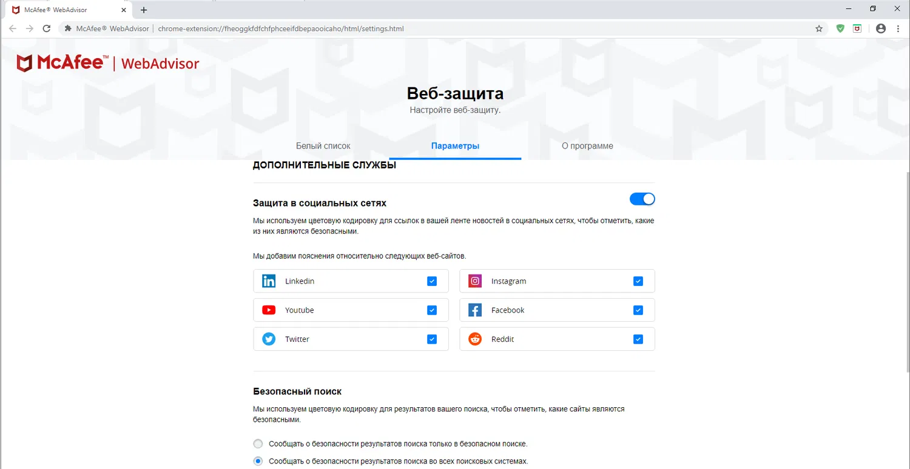
Task: Click the ДОПОЛНИТЕЛЬНЫЕ СЛУЖБЫ section title
Action: click(x=325, y=165)
